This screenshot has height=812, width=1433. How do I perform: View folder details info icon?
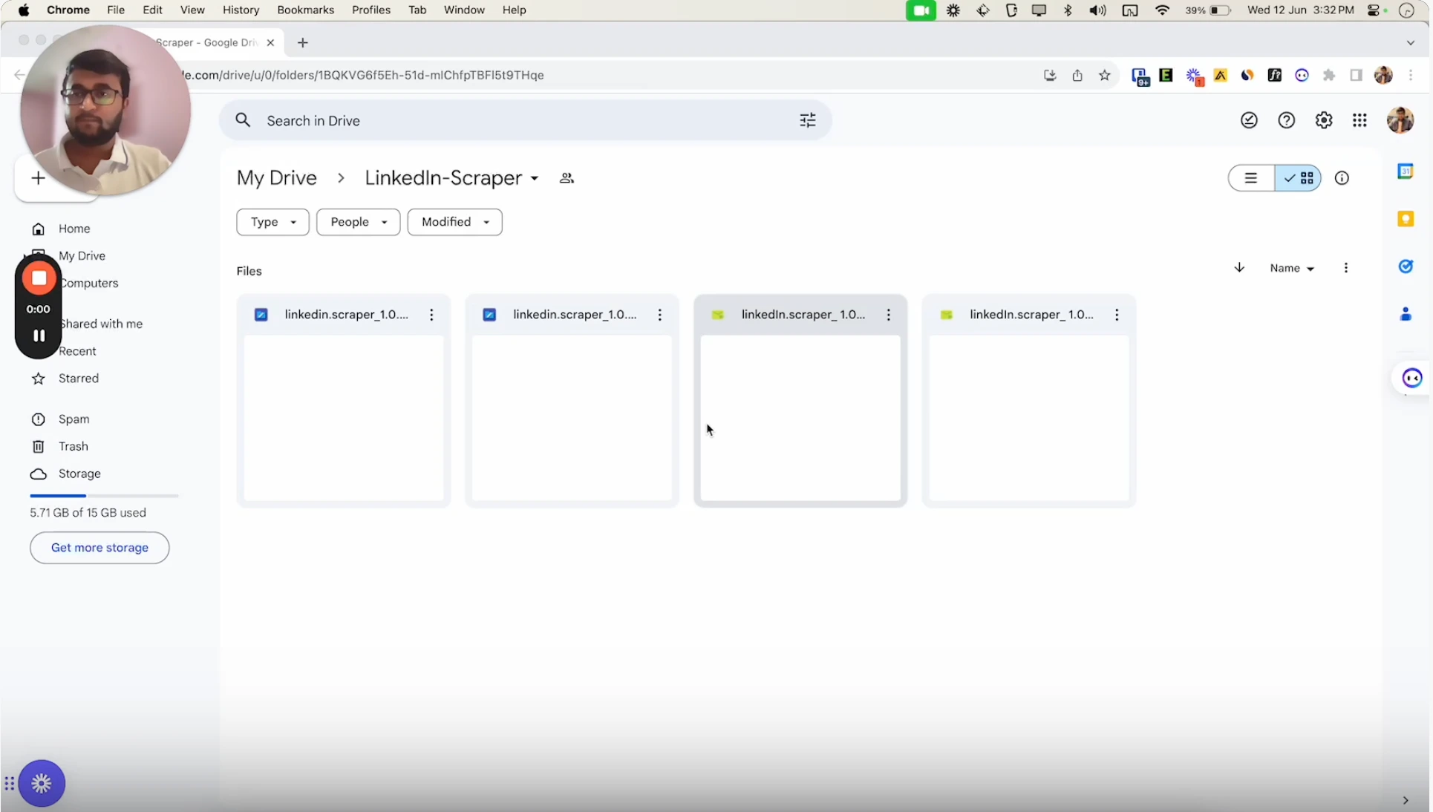pos(1342,178)
